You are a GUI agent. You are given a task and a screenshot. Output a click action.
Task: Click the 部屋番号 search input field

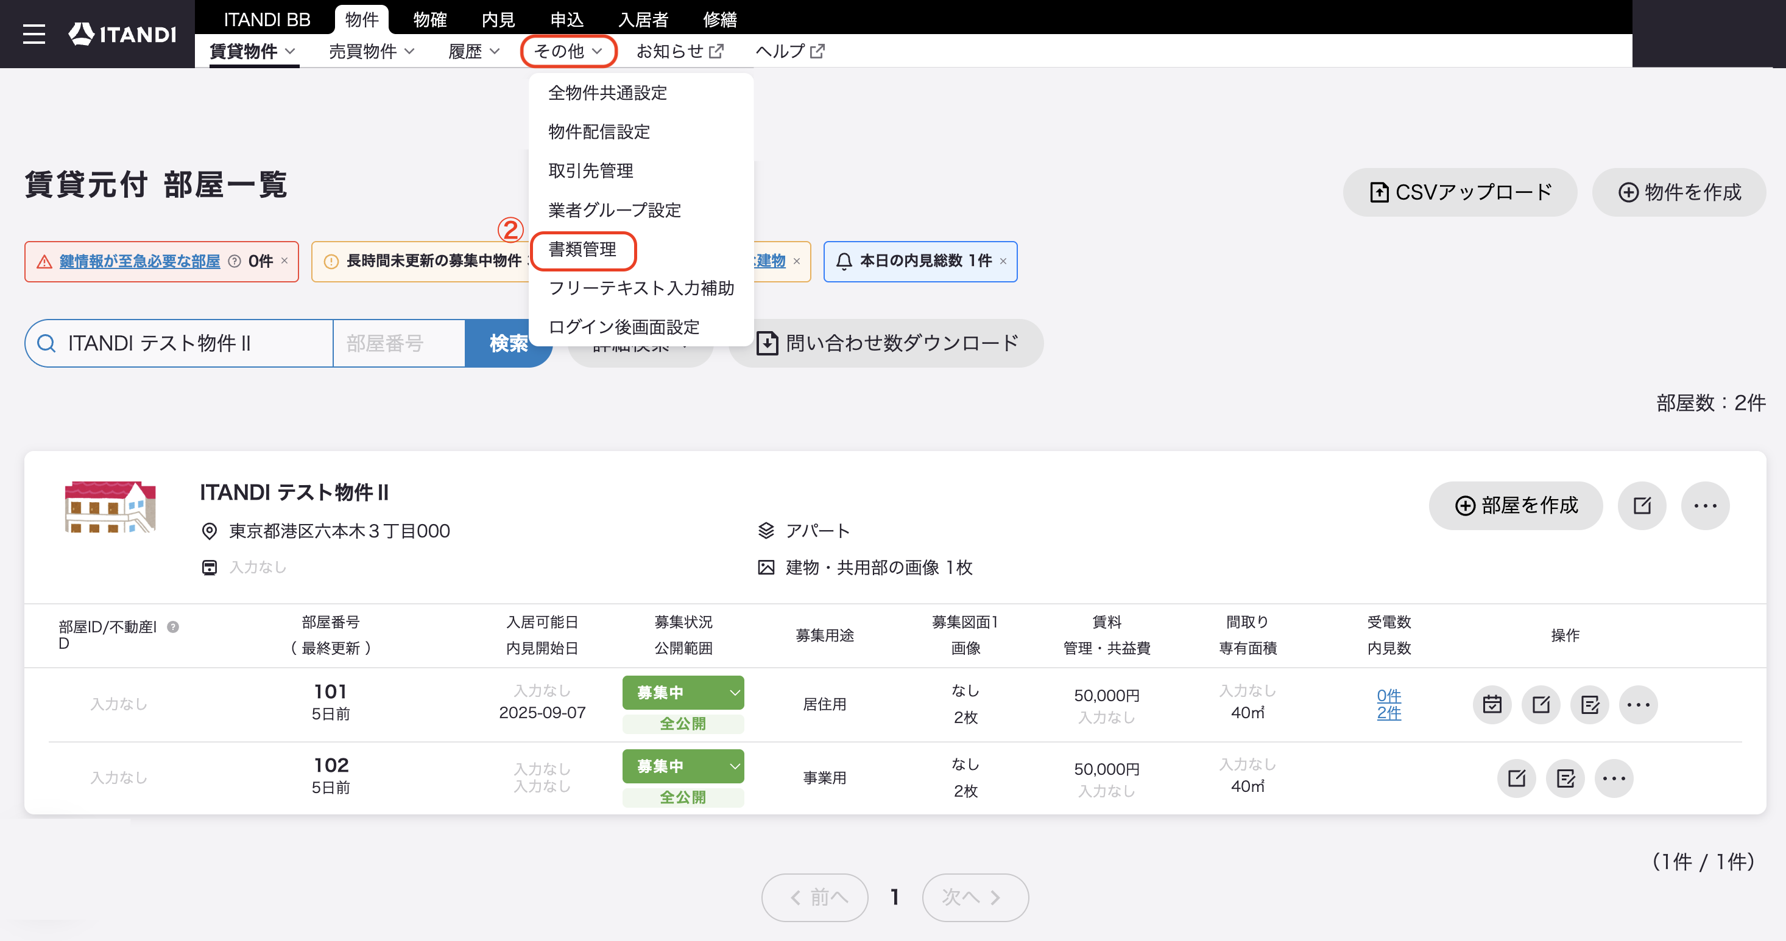click(x=398, y=343)
